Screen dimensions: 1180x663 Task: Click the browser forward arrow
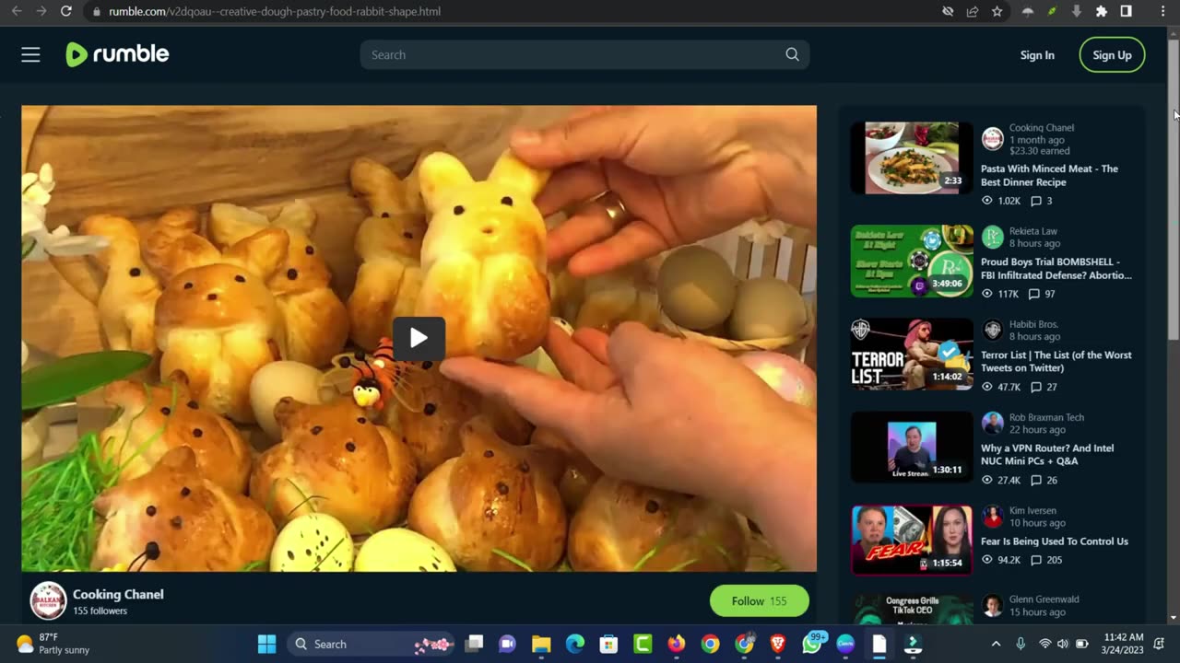coord(41,11)
